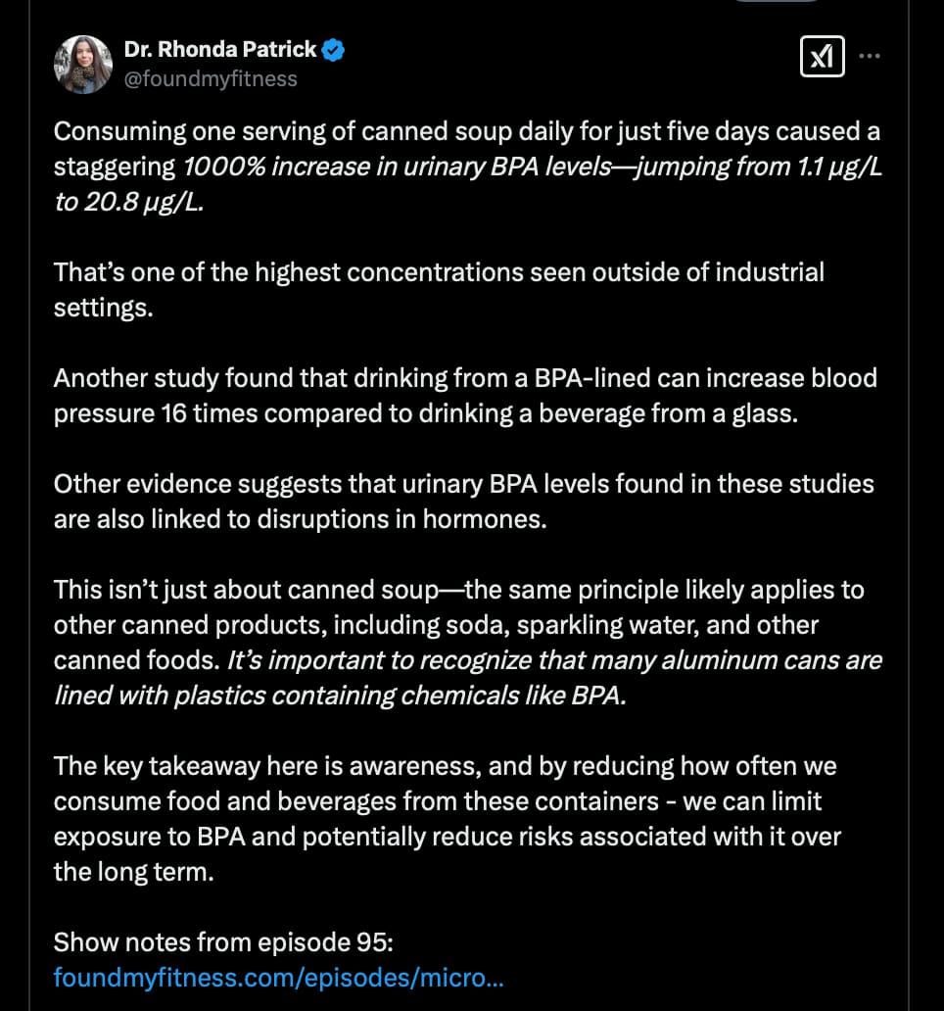
Task: Click the 'Other evidence suggests' paragraph
Action: tap(464, 501)
